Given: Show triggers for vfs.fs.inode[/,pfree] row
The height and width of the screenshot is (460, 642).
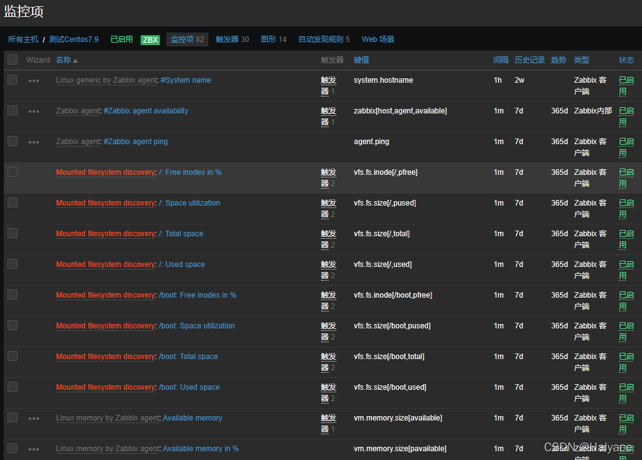Looking at the screenshot, I should (x=328, y=178).
